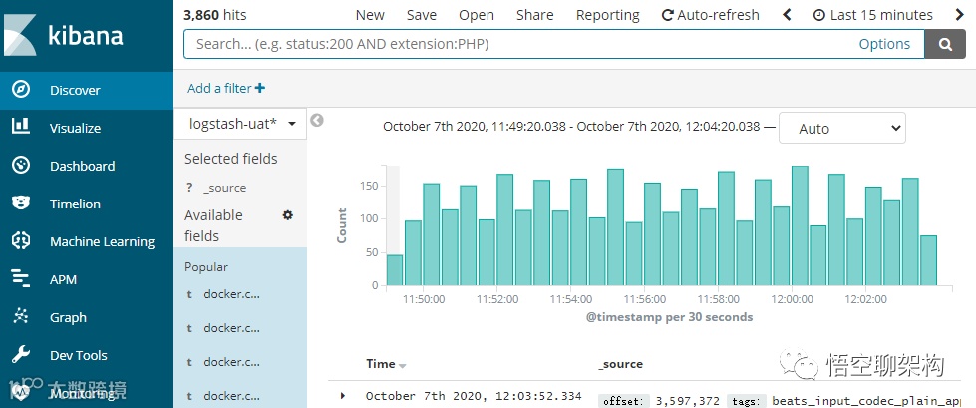Click the offset value 3,597,372
This screenshot has width=976, height=408.
click(x=688, y=401)
